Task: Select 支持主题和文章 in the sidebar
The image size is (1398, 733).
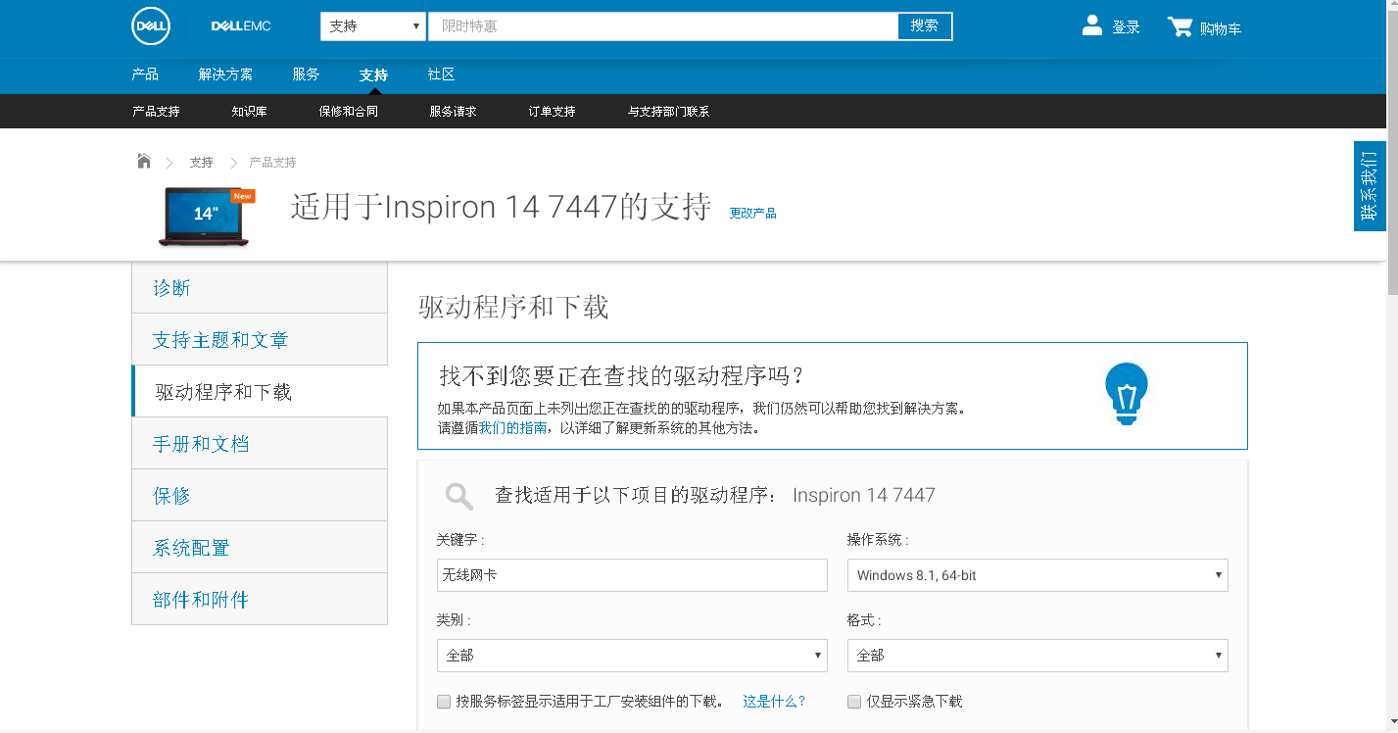Action: tap(260, 340)
